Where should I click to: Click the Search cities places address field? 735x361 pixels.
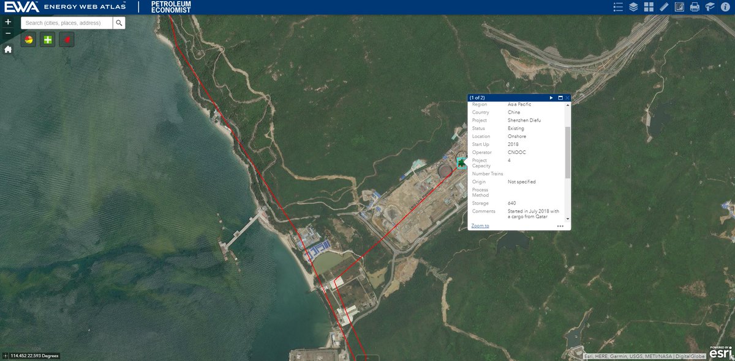click(64, 22)
